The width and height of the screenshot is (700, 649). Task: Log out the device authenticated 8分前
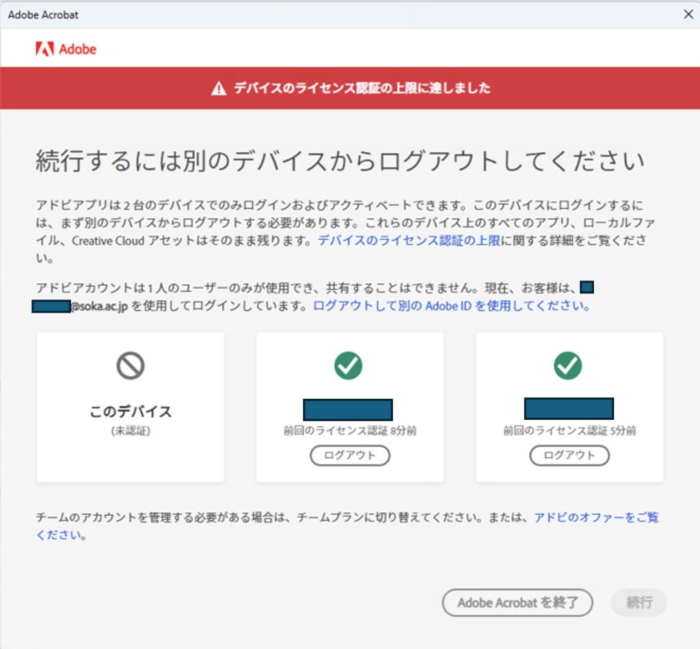[x=350, y=455]
